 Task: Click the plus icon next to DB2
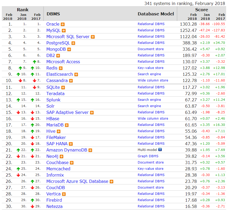tap(58, 56)
